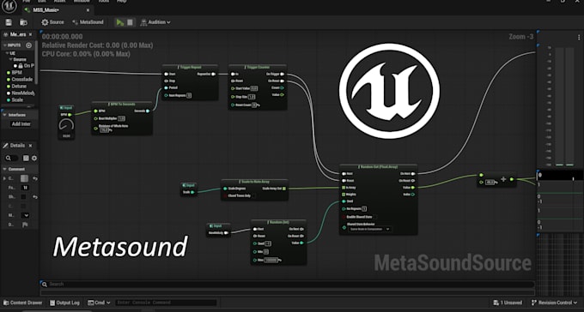The width and height of the screenshot is (584, 312).
Task: Collapse the Interfaces section
Action: 5,115
